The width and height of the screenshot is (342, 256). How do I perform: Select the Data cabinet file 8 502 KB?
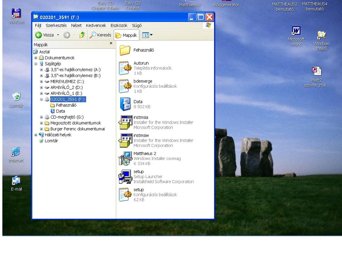coord(135,104)
